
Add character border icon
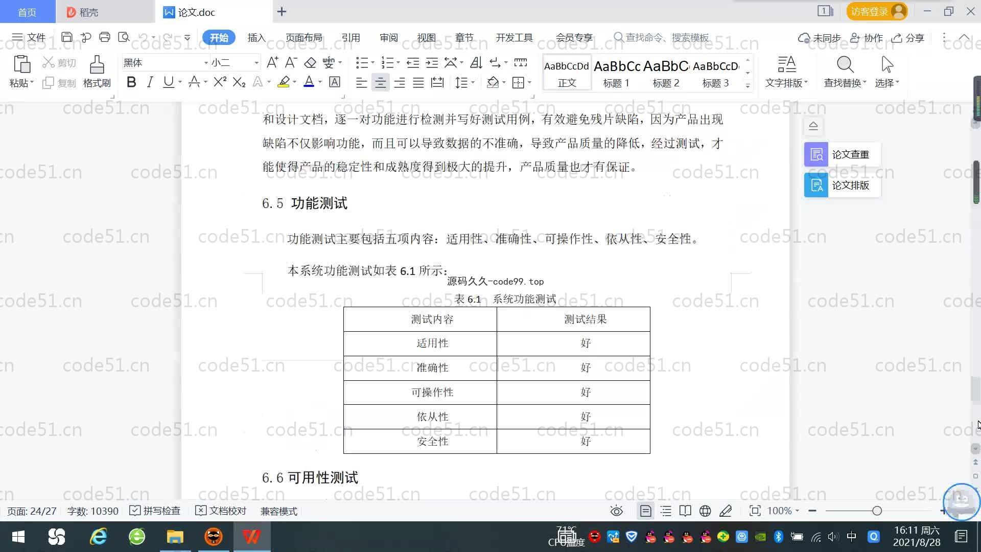pyautogui.click(x=335, y=82)
